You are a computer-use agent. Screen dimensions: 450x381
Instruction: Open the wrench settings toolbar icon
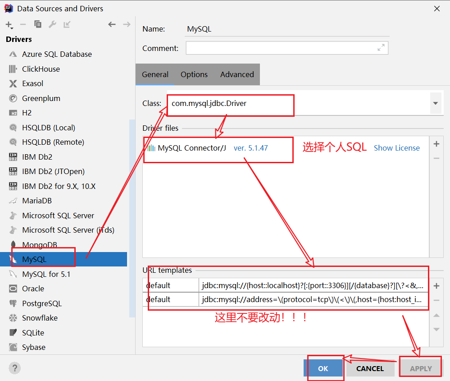click(52, 24)
